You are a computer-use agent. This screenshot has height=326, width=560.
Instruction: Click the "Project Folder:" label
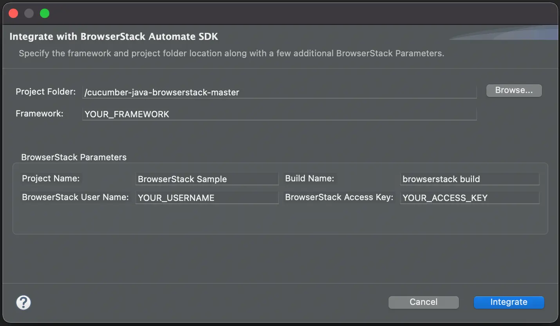click(46, 92)
